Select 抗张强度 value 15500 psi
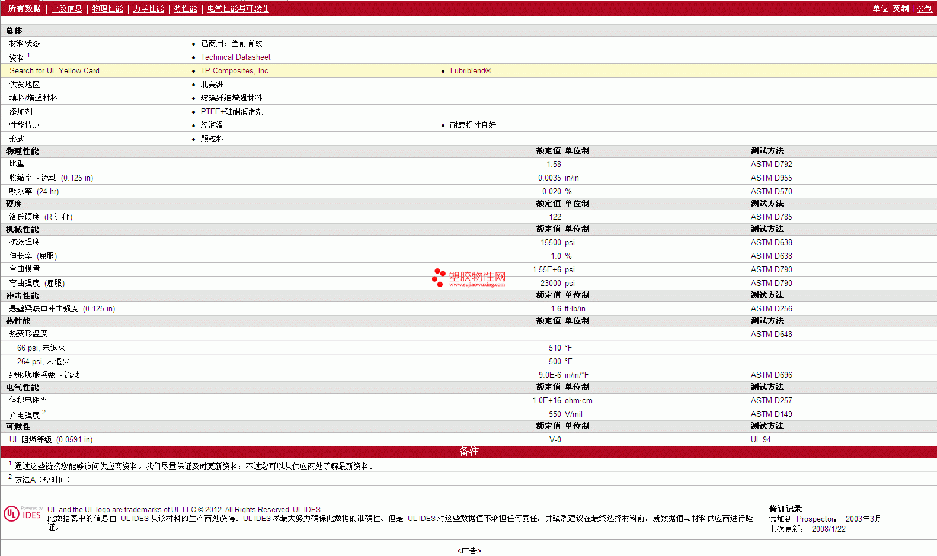Viewport: 937px width, 556px height. (558, 243)
